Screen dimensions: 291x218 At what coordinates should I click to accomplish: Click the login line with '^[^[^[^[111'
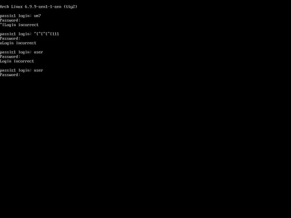click(30, 34)
